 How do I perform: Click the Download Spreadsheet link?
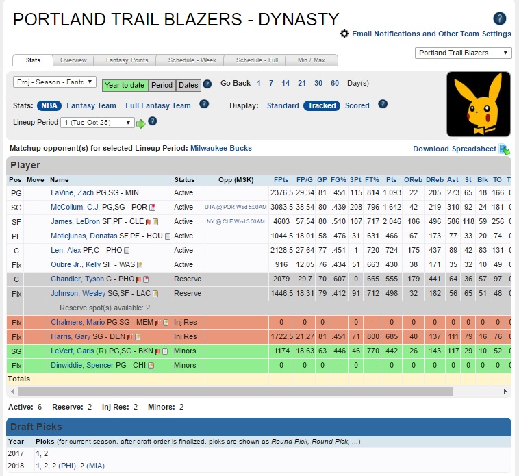(x=455, y=149)
